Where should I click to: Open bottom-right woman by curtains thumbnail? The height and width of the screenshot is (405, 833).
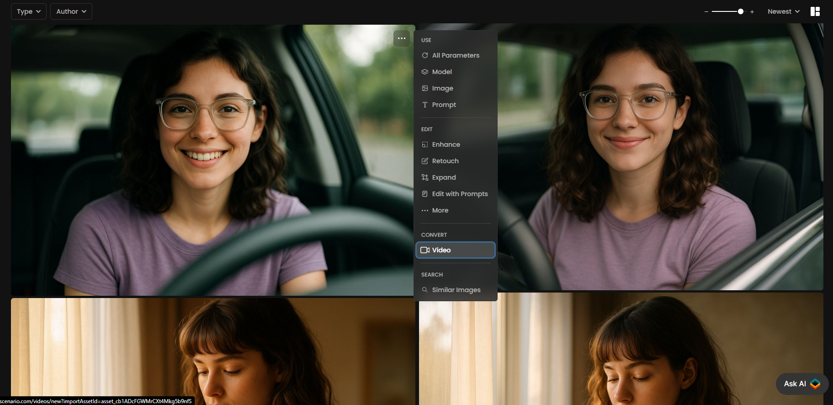[621, 349]
